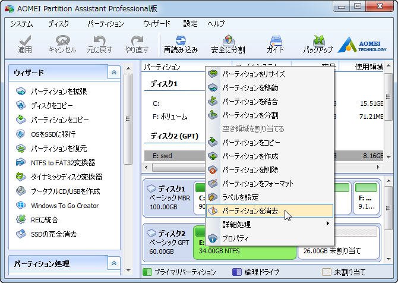
Task: Select the C: partition row
Action: click(x=264, y=103)
